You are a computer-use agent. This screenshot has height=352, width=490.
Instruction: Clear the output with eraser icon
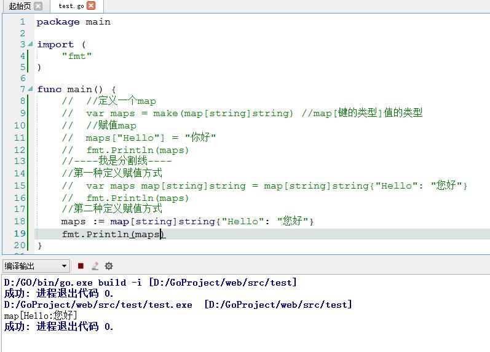point(95,266)
